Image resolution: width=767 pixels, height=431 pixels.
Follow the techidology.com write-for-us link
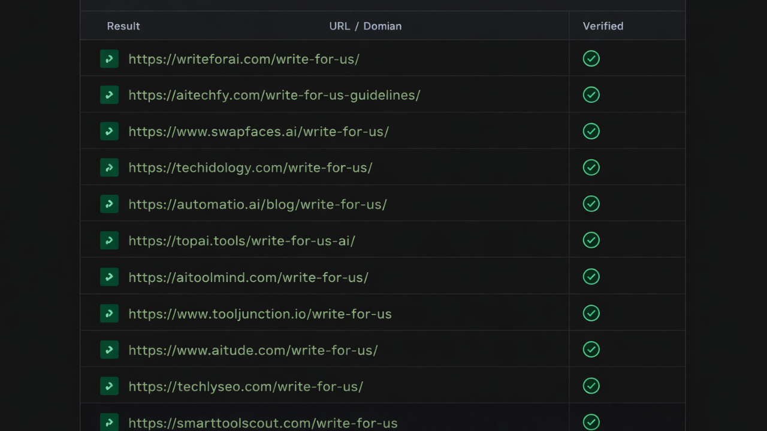(250, 168)
